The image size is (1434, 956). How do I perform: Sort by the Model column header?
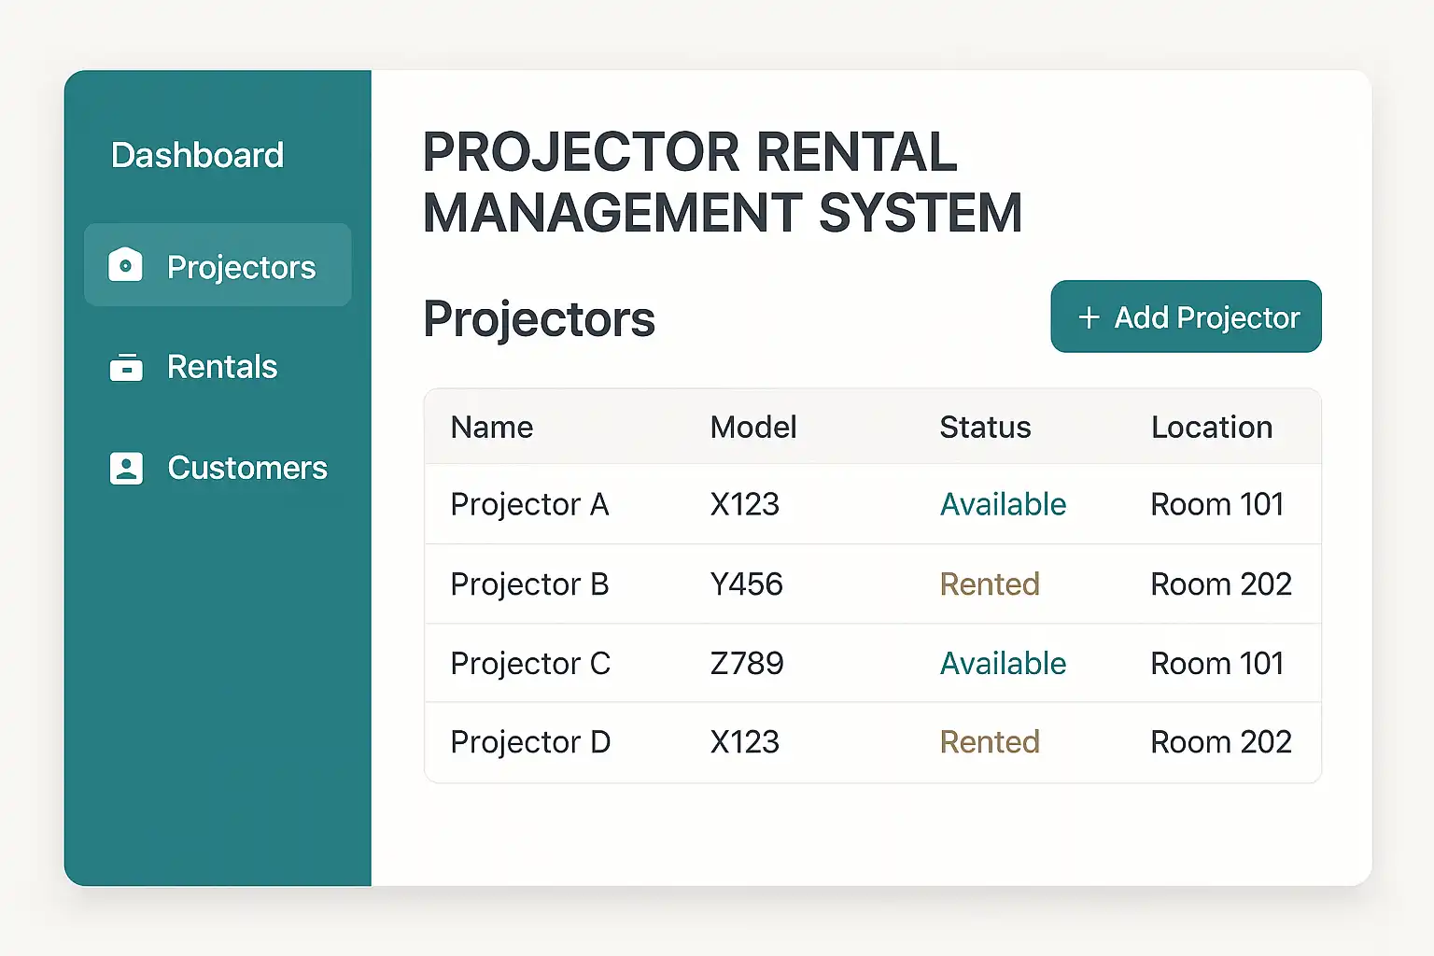click(753, 428)
